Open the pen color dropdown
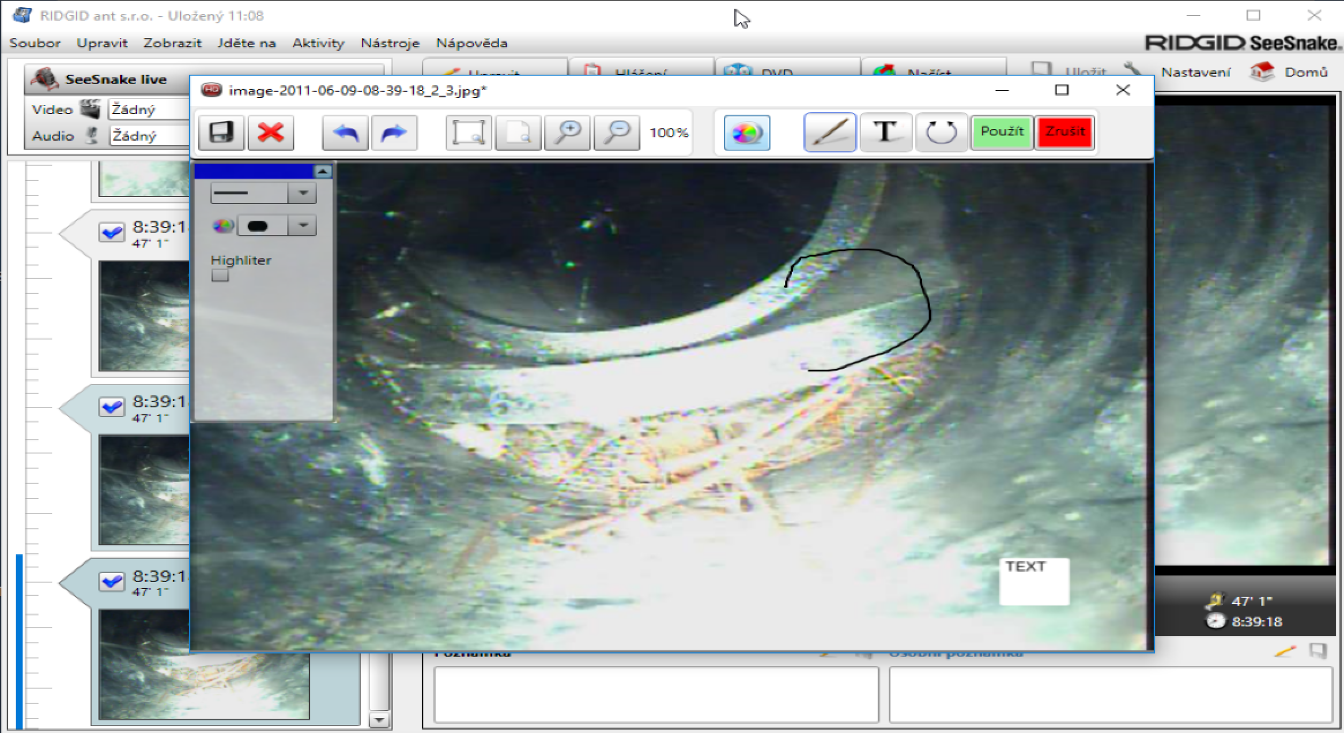This screenshot has width=1344, height=733. 303,225
